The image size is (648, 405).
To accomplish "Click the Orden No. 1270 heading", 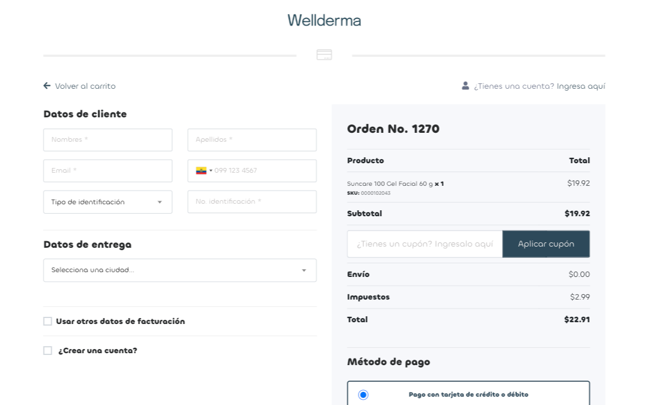I will pos(393,129).
